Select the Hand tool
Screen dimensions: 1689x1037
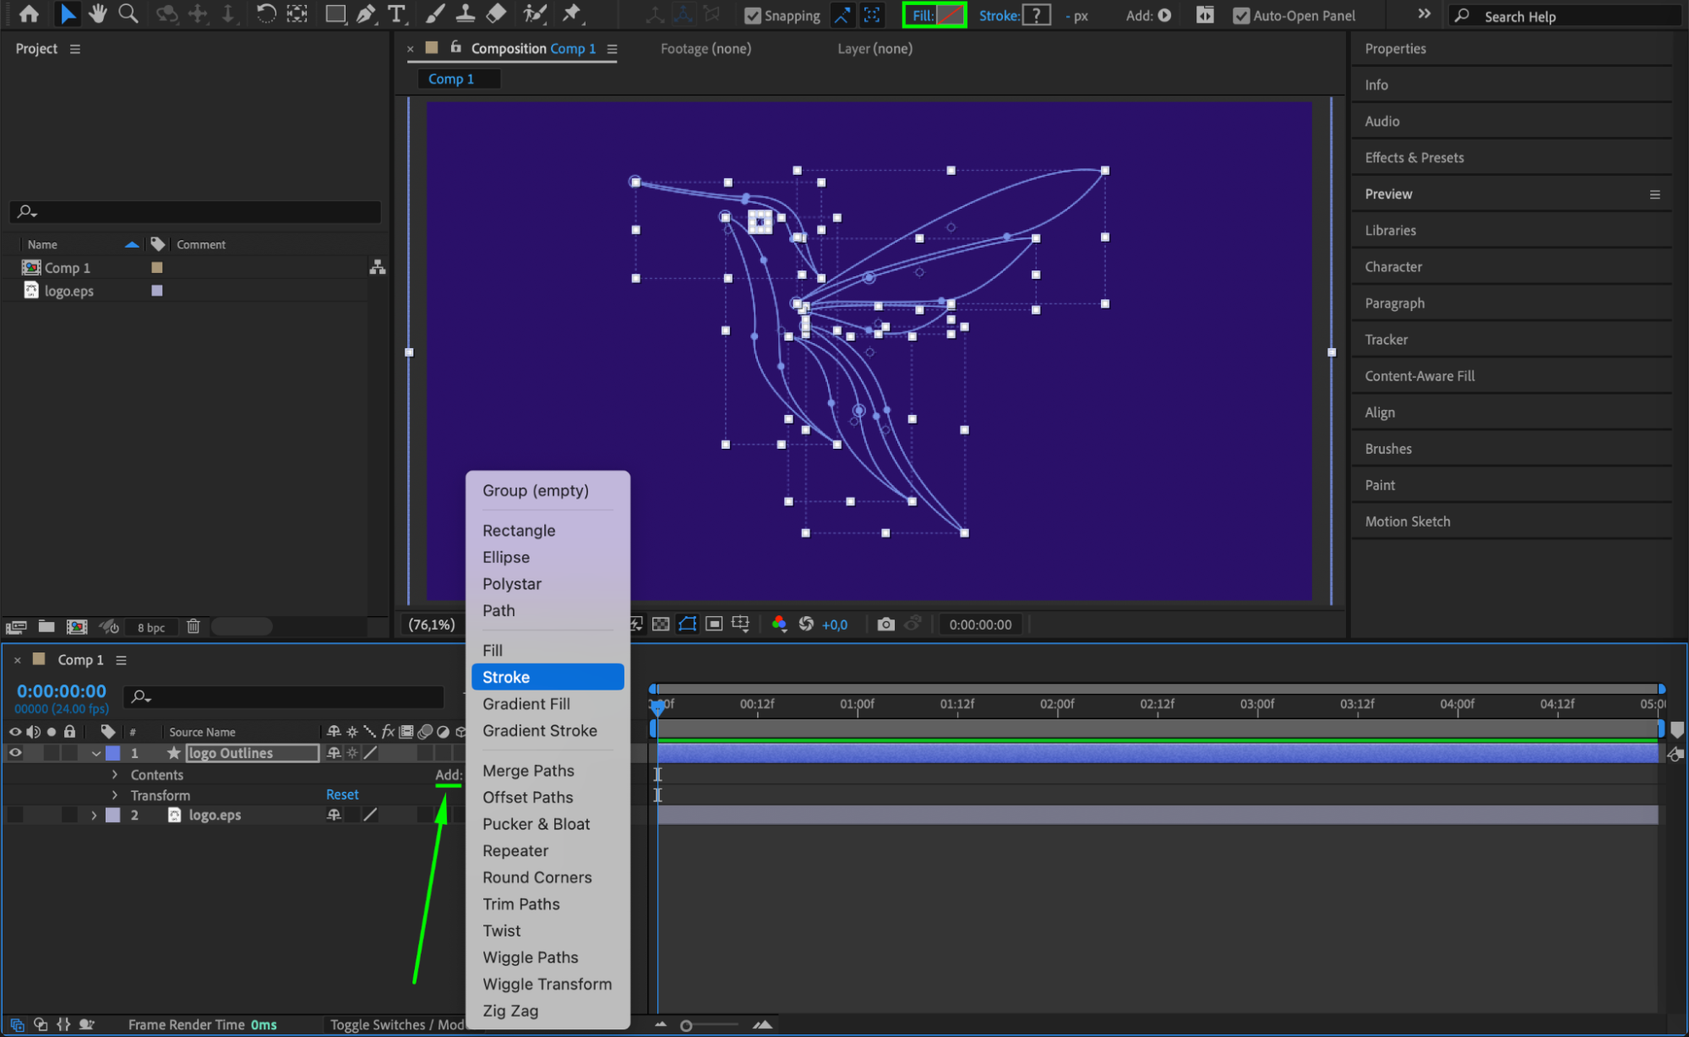[98, 14]
